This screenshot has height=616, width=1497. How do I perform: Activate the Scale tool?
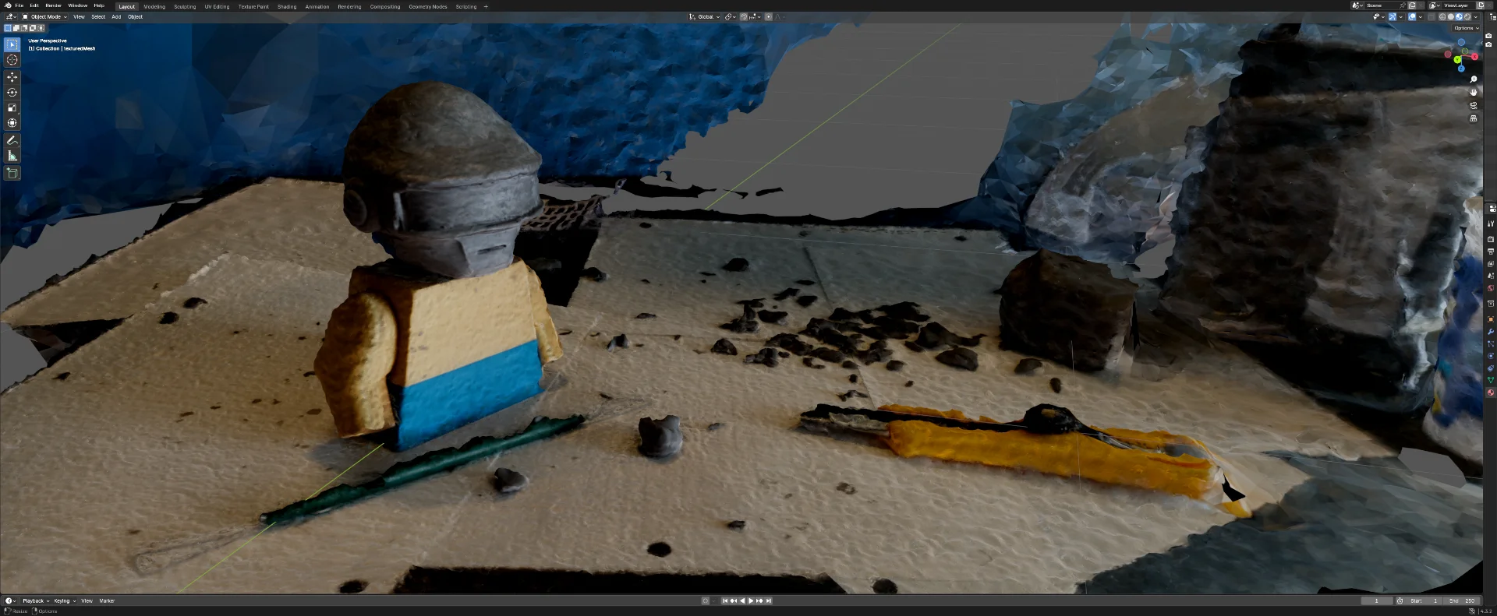(12, 107)
